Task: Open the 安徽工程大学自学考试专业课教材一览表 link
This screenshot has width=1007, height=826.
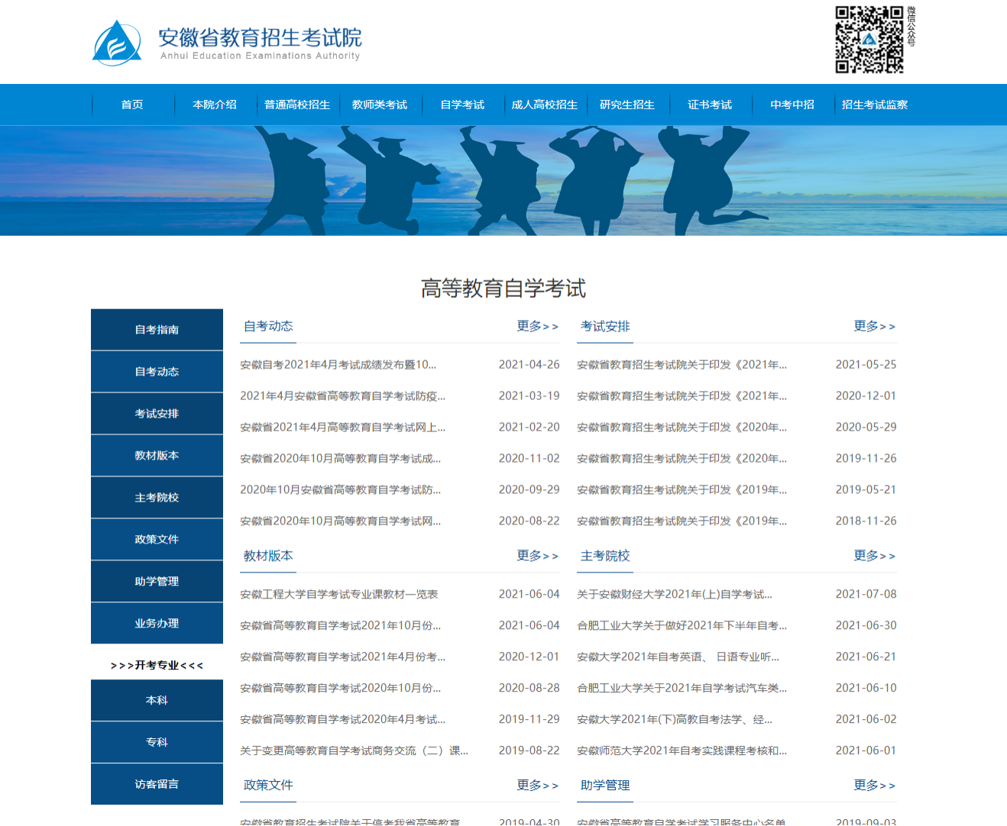Action: 338,595
